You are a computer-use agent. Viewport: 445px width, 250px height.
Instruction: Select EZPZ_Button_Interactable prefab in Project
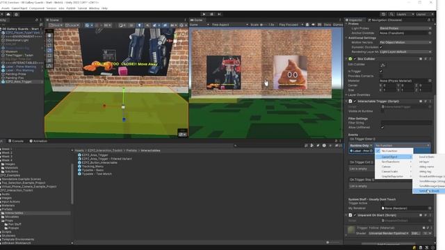(99, 162)
